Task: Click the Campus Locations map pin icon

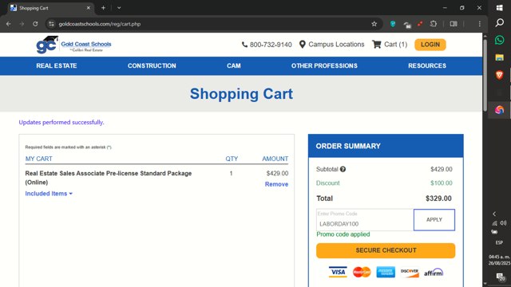Action: coord(303,45)
